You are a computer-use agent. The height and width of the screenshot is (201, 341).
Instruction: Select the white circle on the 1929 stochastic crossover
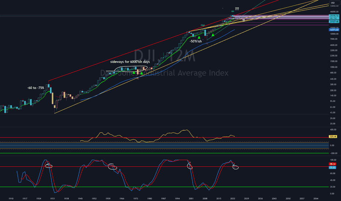pos(49,166)
